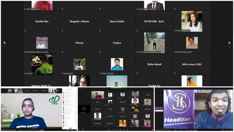
Task: Select the Kashfia Nur participant tile
Action: 42,21
